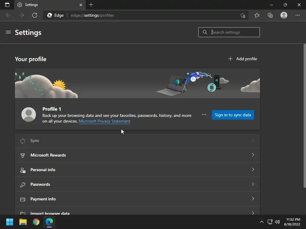Click the Profile 1 avatar picture
Image resolution: width=306 pixels, height=229 pixels.
pos(29,114)
